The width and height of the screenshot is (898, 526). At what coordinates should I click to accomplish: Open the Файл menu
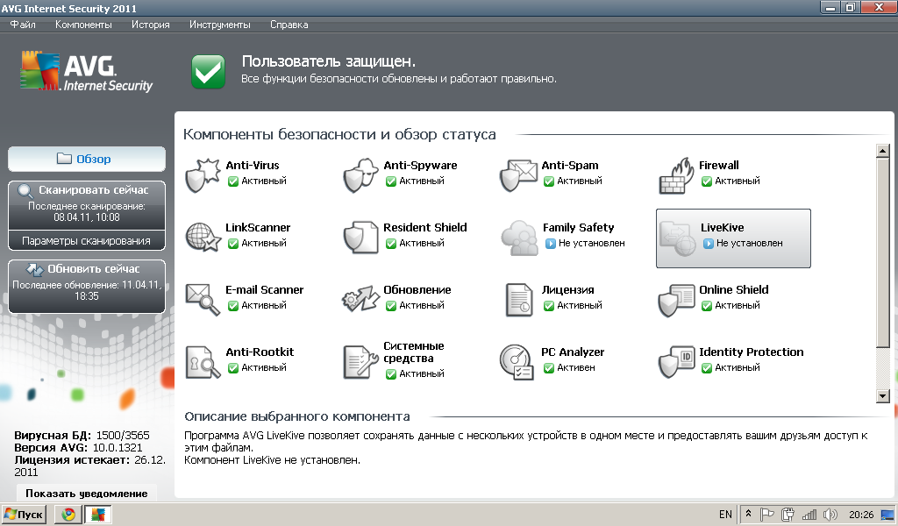click(23, 25)
